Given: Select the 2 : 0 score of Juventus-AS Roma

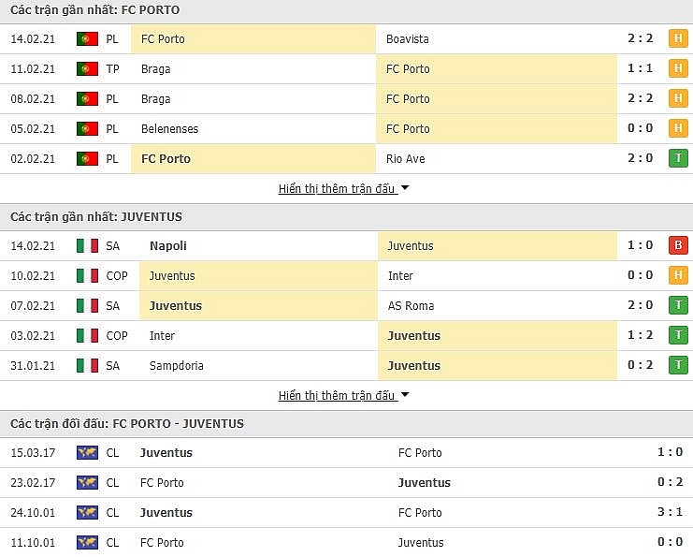Looking at the screenshot, I should pos(642,306).
